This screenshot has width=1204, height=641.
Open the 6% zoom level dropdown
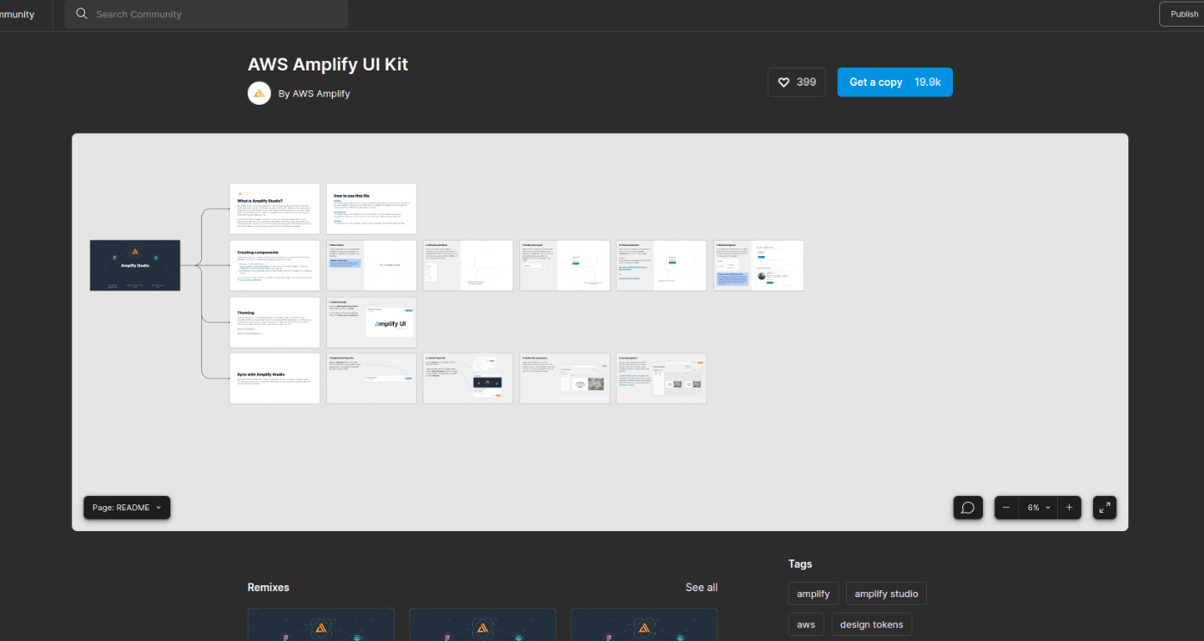tap(1039, 508)
